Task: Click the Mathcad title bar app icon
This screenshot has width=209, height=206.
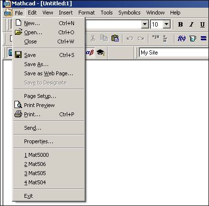Action: pos(7,4)
